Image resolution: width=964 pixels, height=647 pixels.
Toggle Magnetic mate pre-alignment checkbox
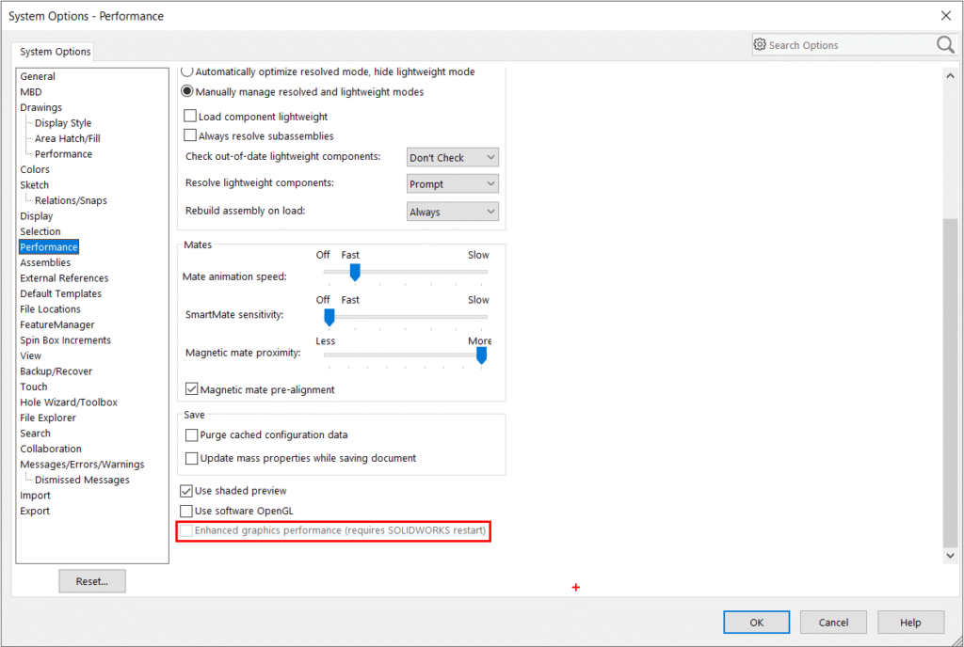192,389
